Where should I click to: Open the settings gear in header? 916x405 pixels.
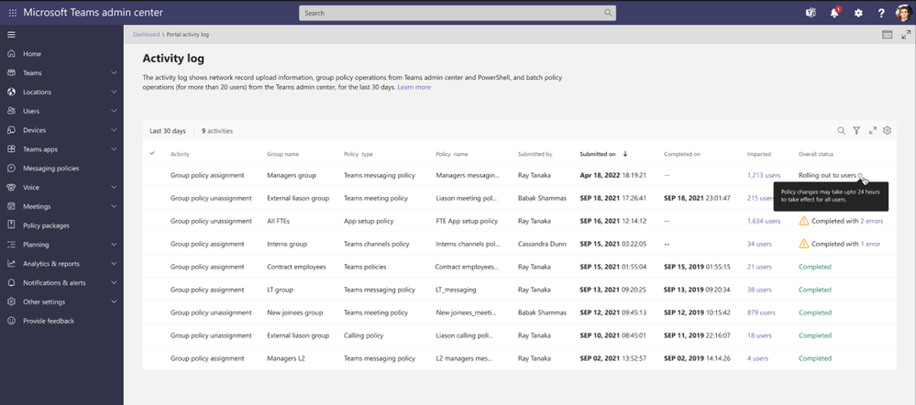(x=858, y=13)
